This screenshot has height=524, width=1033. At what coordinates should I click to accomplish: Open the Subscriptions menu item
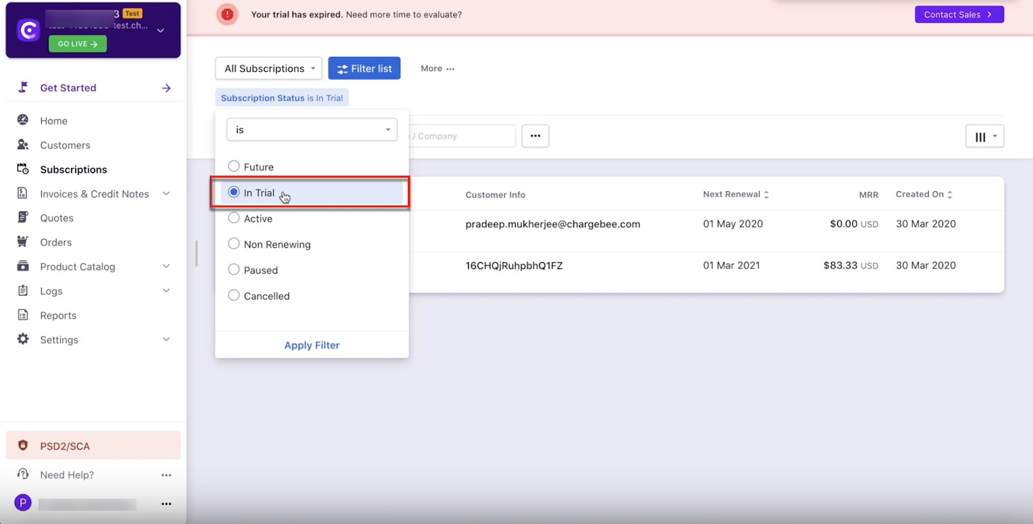point(74,169)
